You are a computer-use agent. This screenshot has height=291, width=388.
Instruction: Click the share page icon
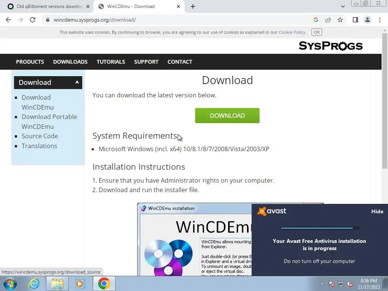click(328, 20)
